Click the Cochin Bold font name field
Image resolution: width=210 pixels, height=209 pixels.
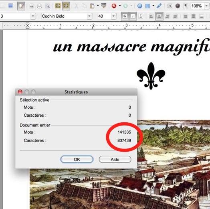pyautogui.click(x=64, y=16)
